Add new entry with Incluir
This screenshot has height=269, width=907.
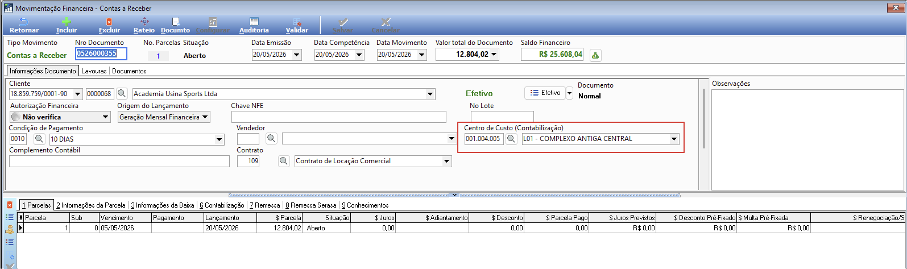[67, 25]
